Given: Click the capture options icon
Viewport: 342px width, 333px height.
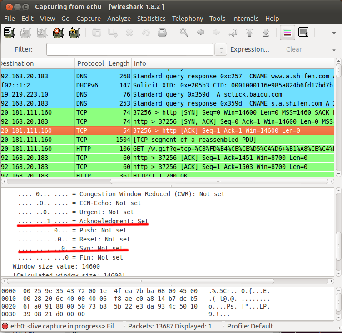Looking at the screenshot, I should pos(25,33).
